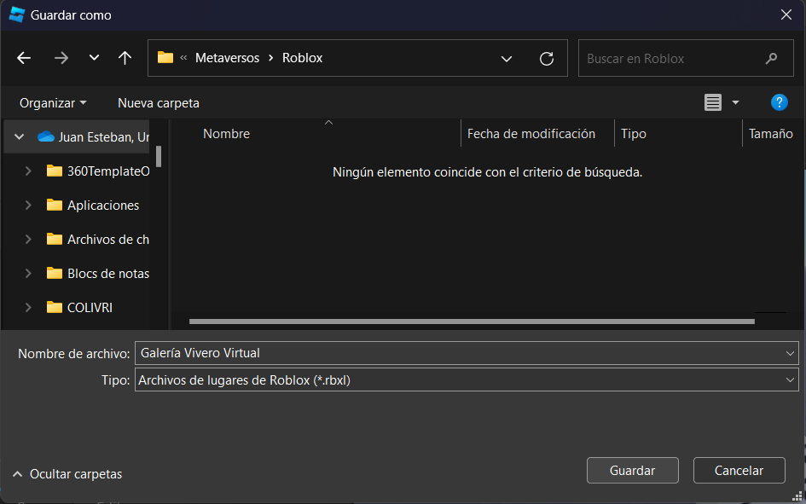Expand the 360TemplateO folder tree node
The height and width of the screenshot is (504, 806).
[x=28, y=171]
